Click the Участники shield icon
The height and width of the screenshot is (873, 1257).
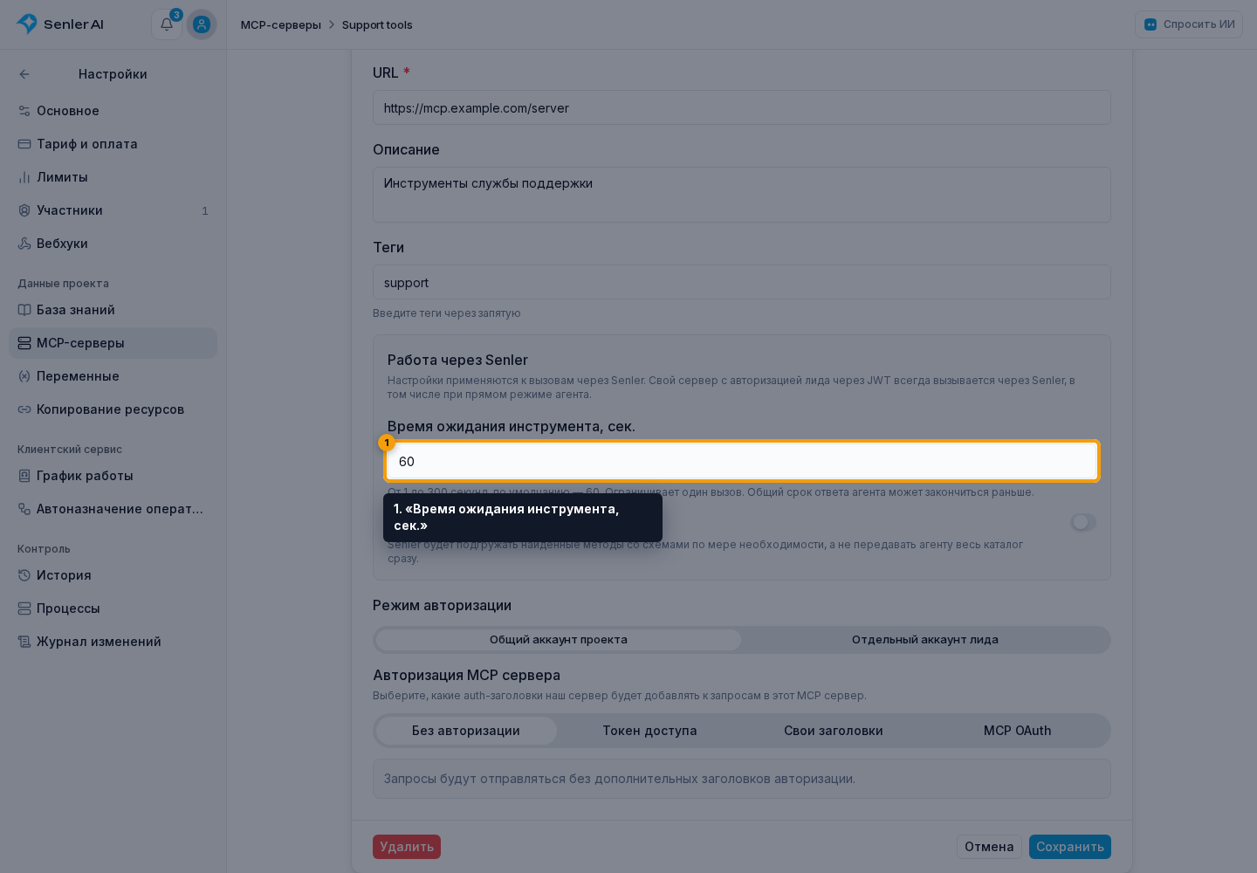point(24,210)
